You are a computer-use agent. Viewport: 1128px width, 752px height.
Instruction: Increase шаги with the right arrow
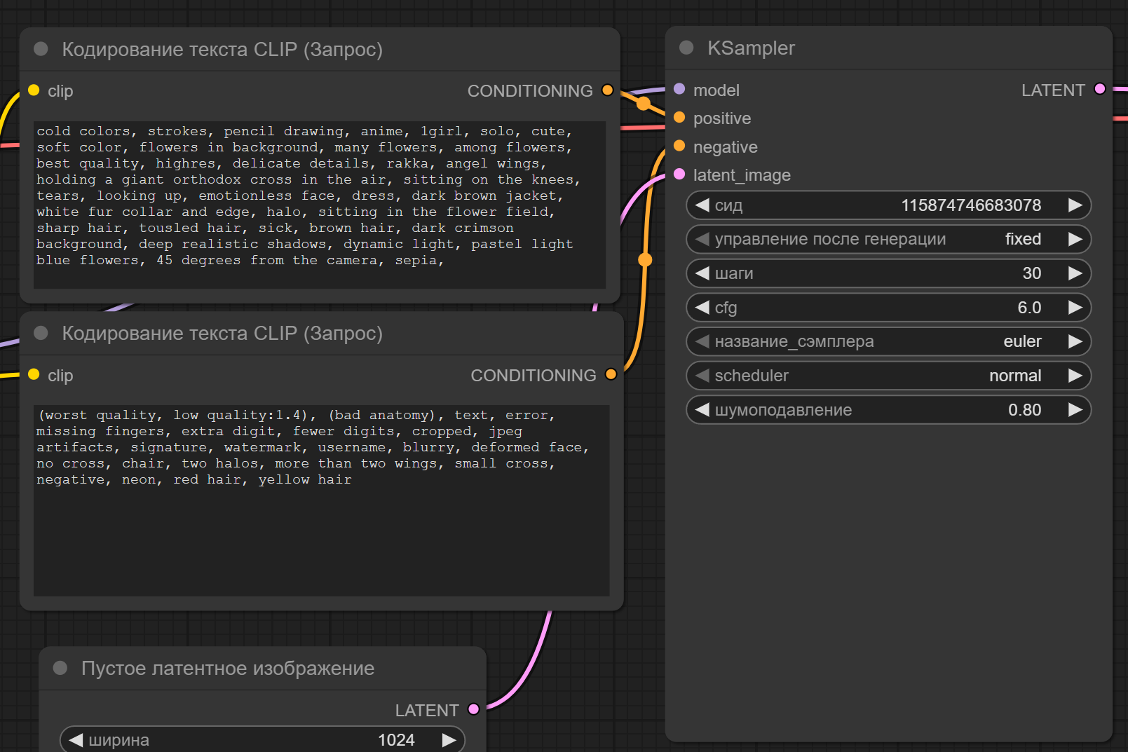(1075, 273)
